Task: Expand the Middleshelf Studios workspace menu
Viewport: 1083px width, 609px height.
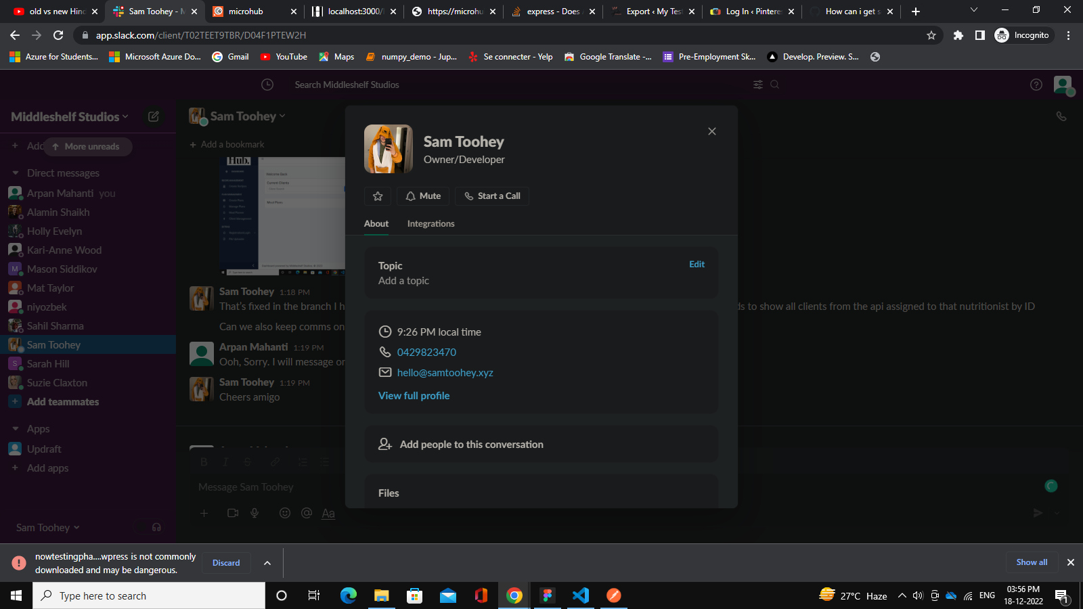Action: click(70, 117)
